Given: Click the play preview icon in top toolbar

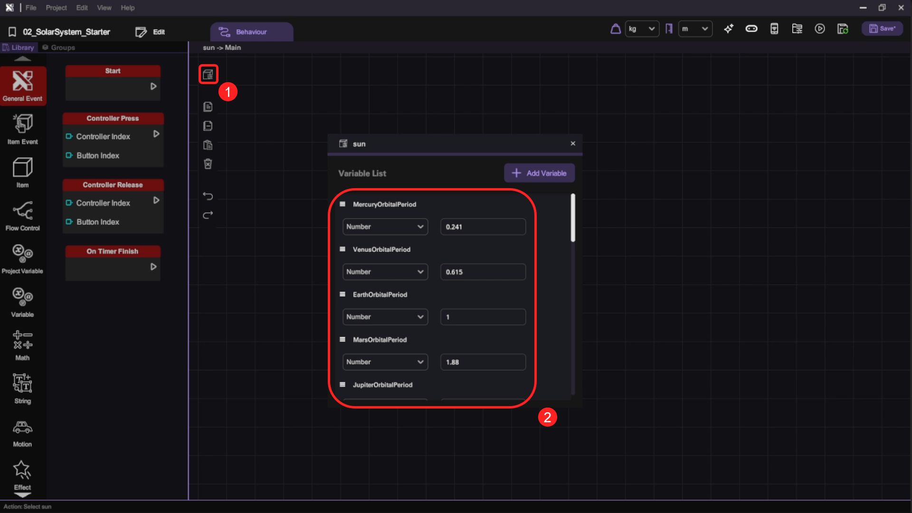Looking at the screenshot, I should click(820, 29).
